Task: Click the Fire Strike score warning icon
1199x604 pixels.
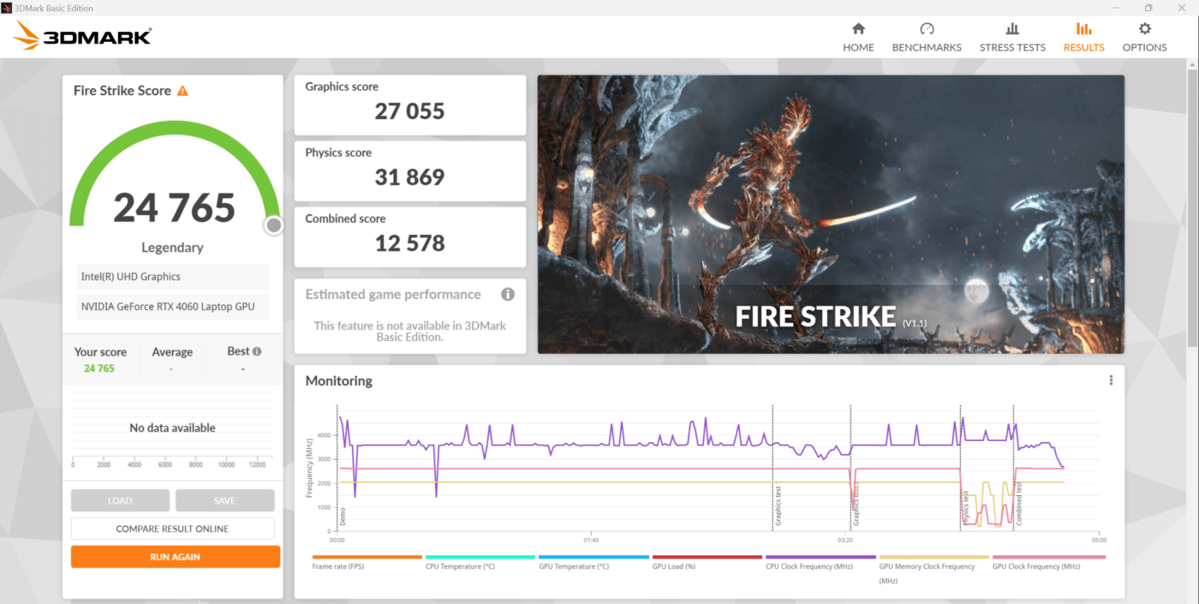Action: 182,91
